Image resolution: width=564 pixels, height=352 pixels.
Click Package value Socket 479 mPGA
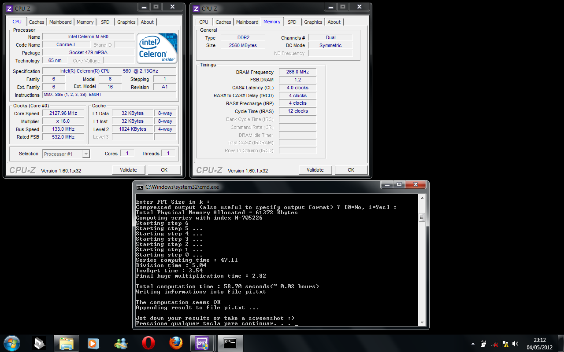click(88, 53)
